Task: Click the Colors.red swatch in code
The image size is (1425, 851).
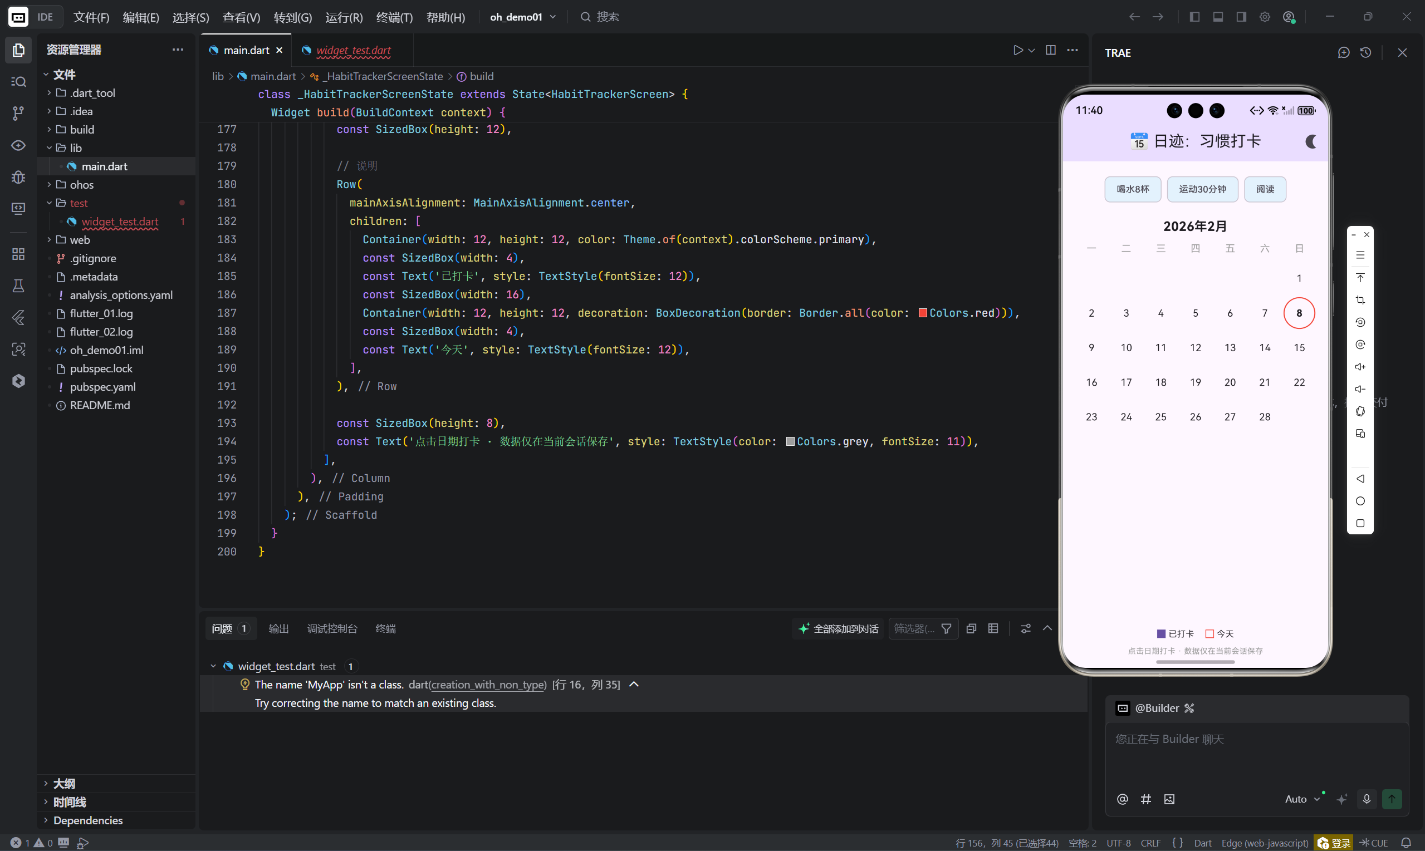Action: click(x=923, y=313)
